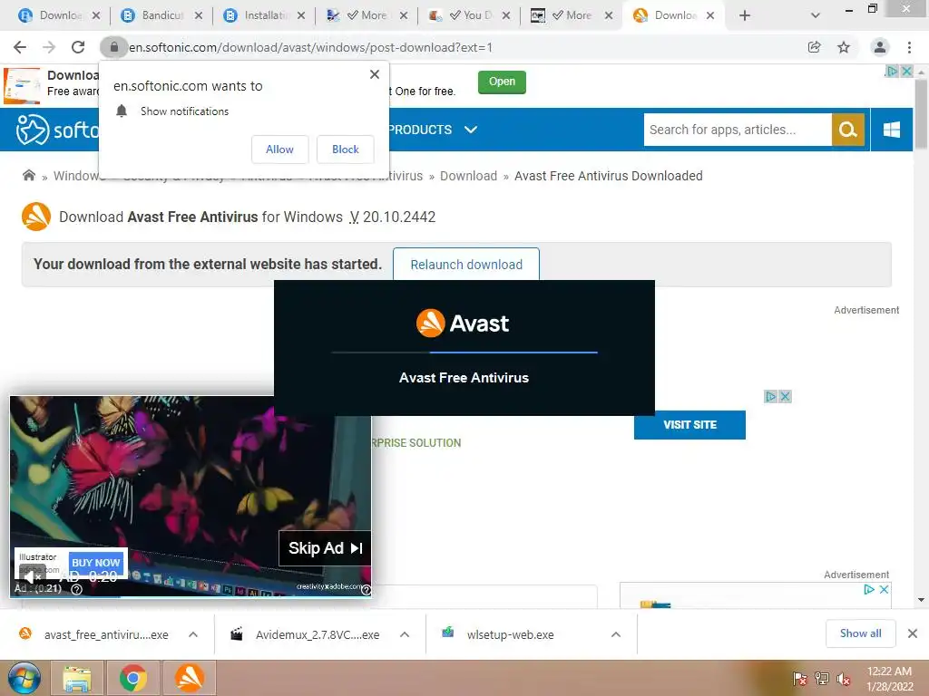This screenshot has width=929, height=696.
Task: Open the tab search dropdown arrow
Action: point(816,15)
